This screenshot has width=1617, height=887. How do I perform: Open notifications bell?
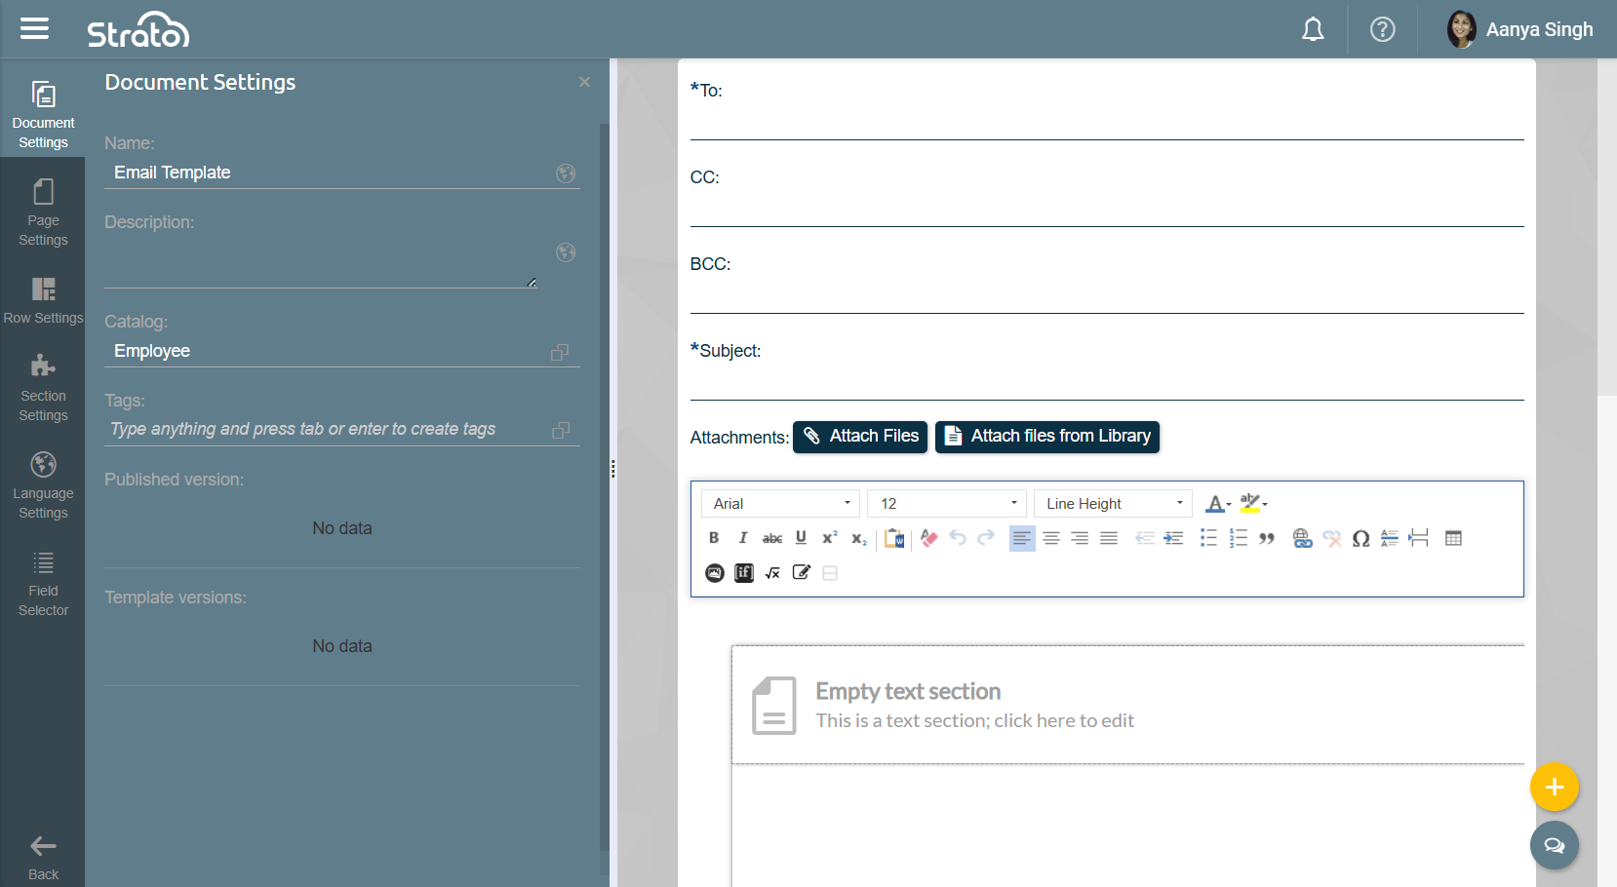1313,30
